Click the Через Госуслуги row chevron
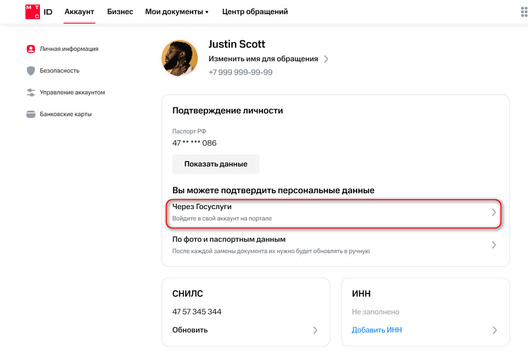The image size is (528, 352). pos(493,212)
